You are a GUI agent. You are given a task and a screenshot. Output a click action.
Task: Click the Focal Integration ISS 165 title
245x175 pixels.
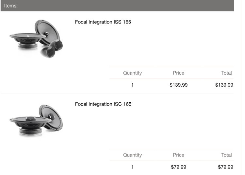point(103,22)
